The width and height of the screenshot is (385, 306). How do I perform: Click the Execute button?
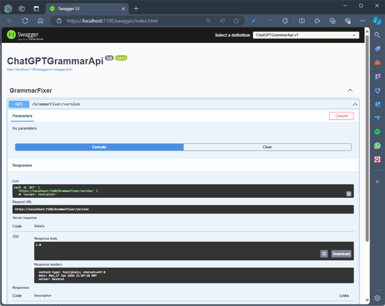99,147
